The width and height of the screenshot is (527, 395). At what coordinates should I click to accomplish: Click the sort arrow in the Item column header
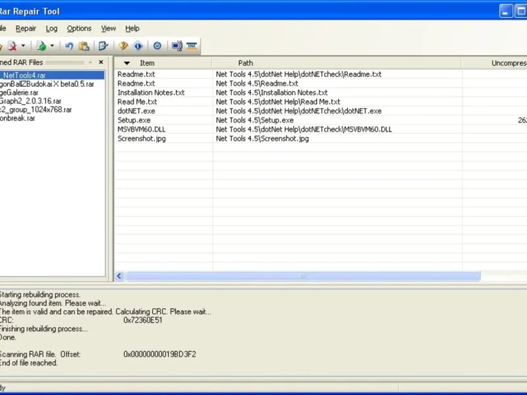pos(127,63)
